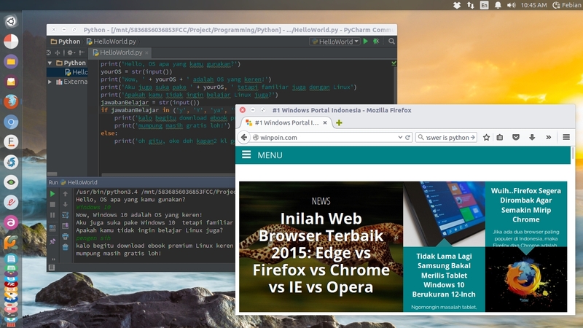Screen dimensions: 583x328
Task: Start debugging with the green bug icon
Action: click(x=376, y=42)
